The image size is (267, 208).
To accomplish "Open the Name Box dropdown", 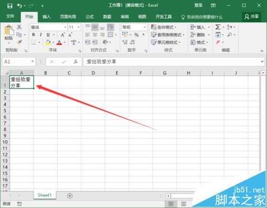I will click(33, 61).
